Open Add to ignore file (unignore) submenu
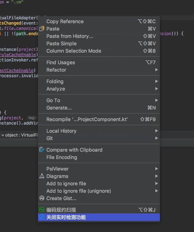This screenshot has height=232, width=194. [x=99, y=191]
